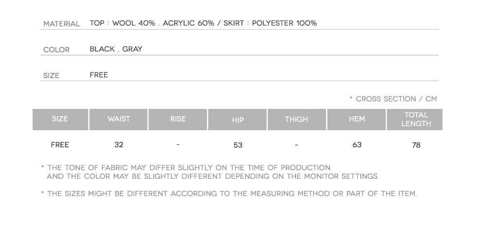Click the THIGH column header
Screen dimensions: 477x242
click(296, 119)
